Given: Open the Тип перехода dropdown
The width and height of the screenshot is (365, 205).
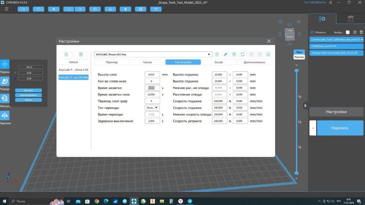Looking at the screenshot, I should tap(152, 108).
